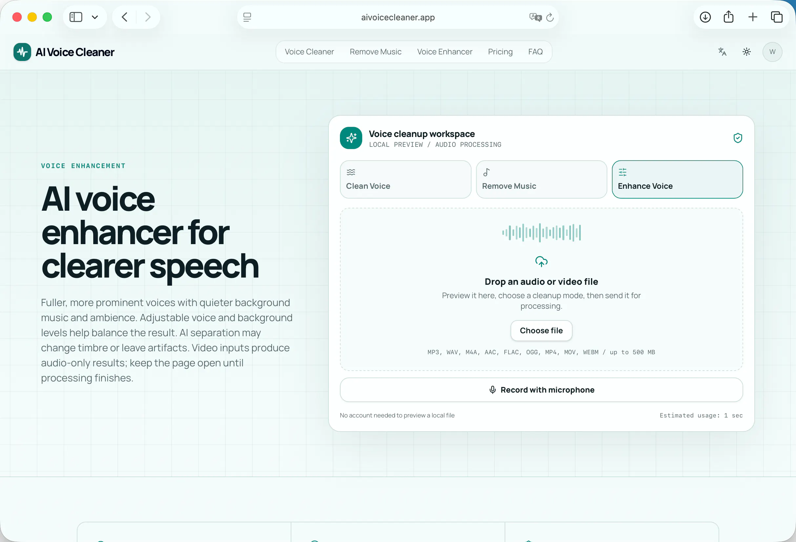Screen dimensions: 796x542
Task: Open Safari downloads icon
Action: 705,17
